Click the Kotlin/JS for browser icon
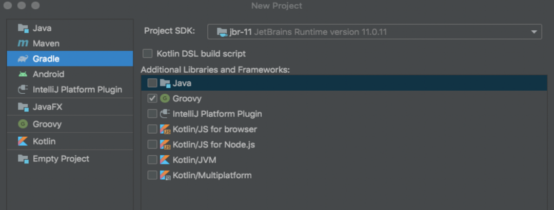The width and height of the screenshot is (554, 210). [x=165, y=129]
